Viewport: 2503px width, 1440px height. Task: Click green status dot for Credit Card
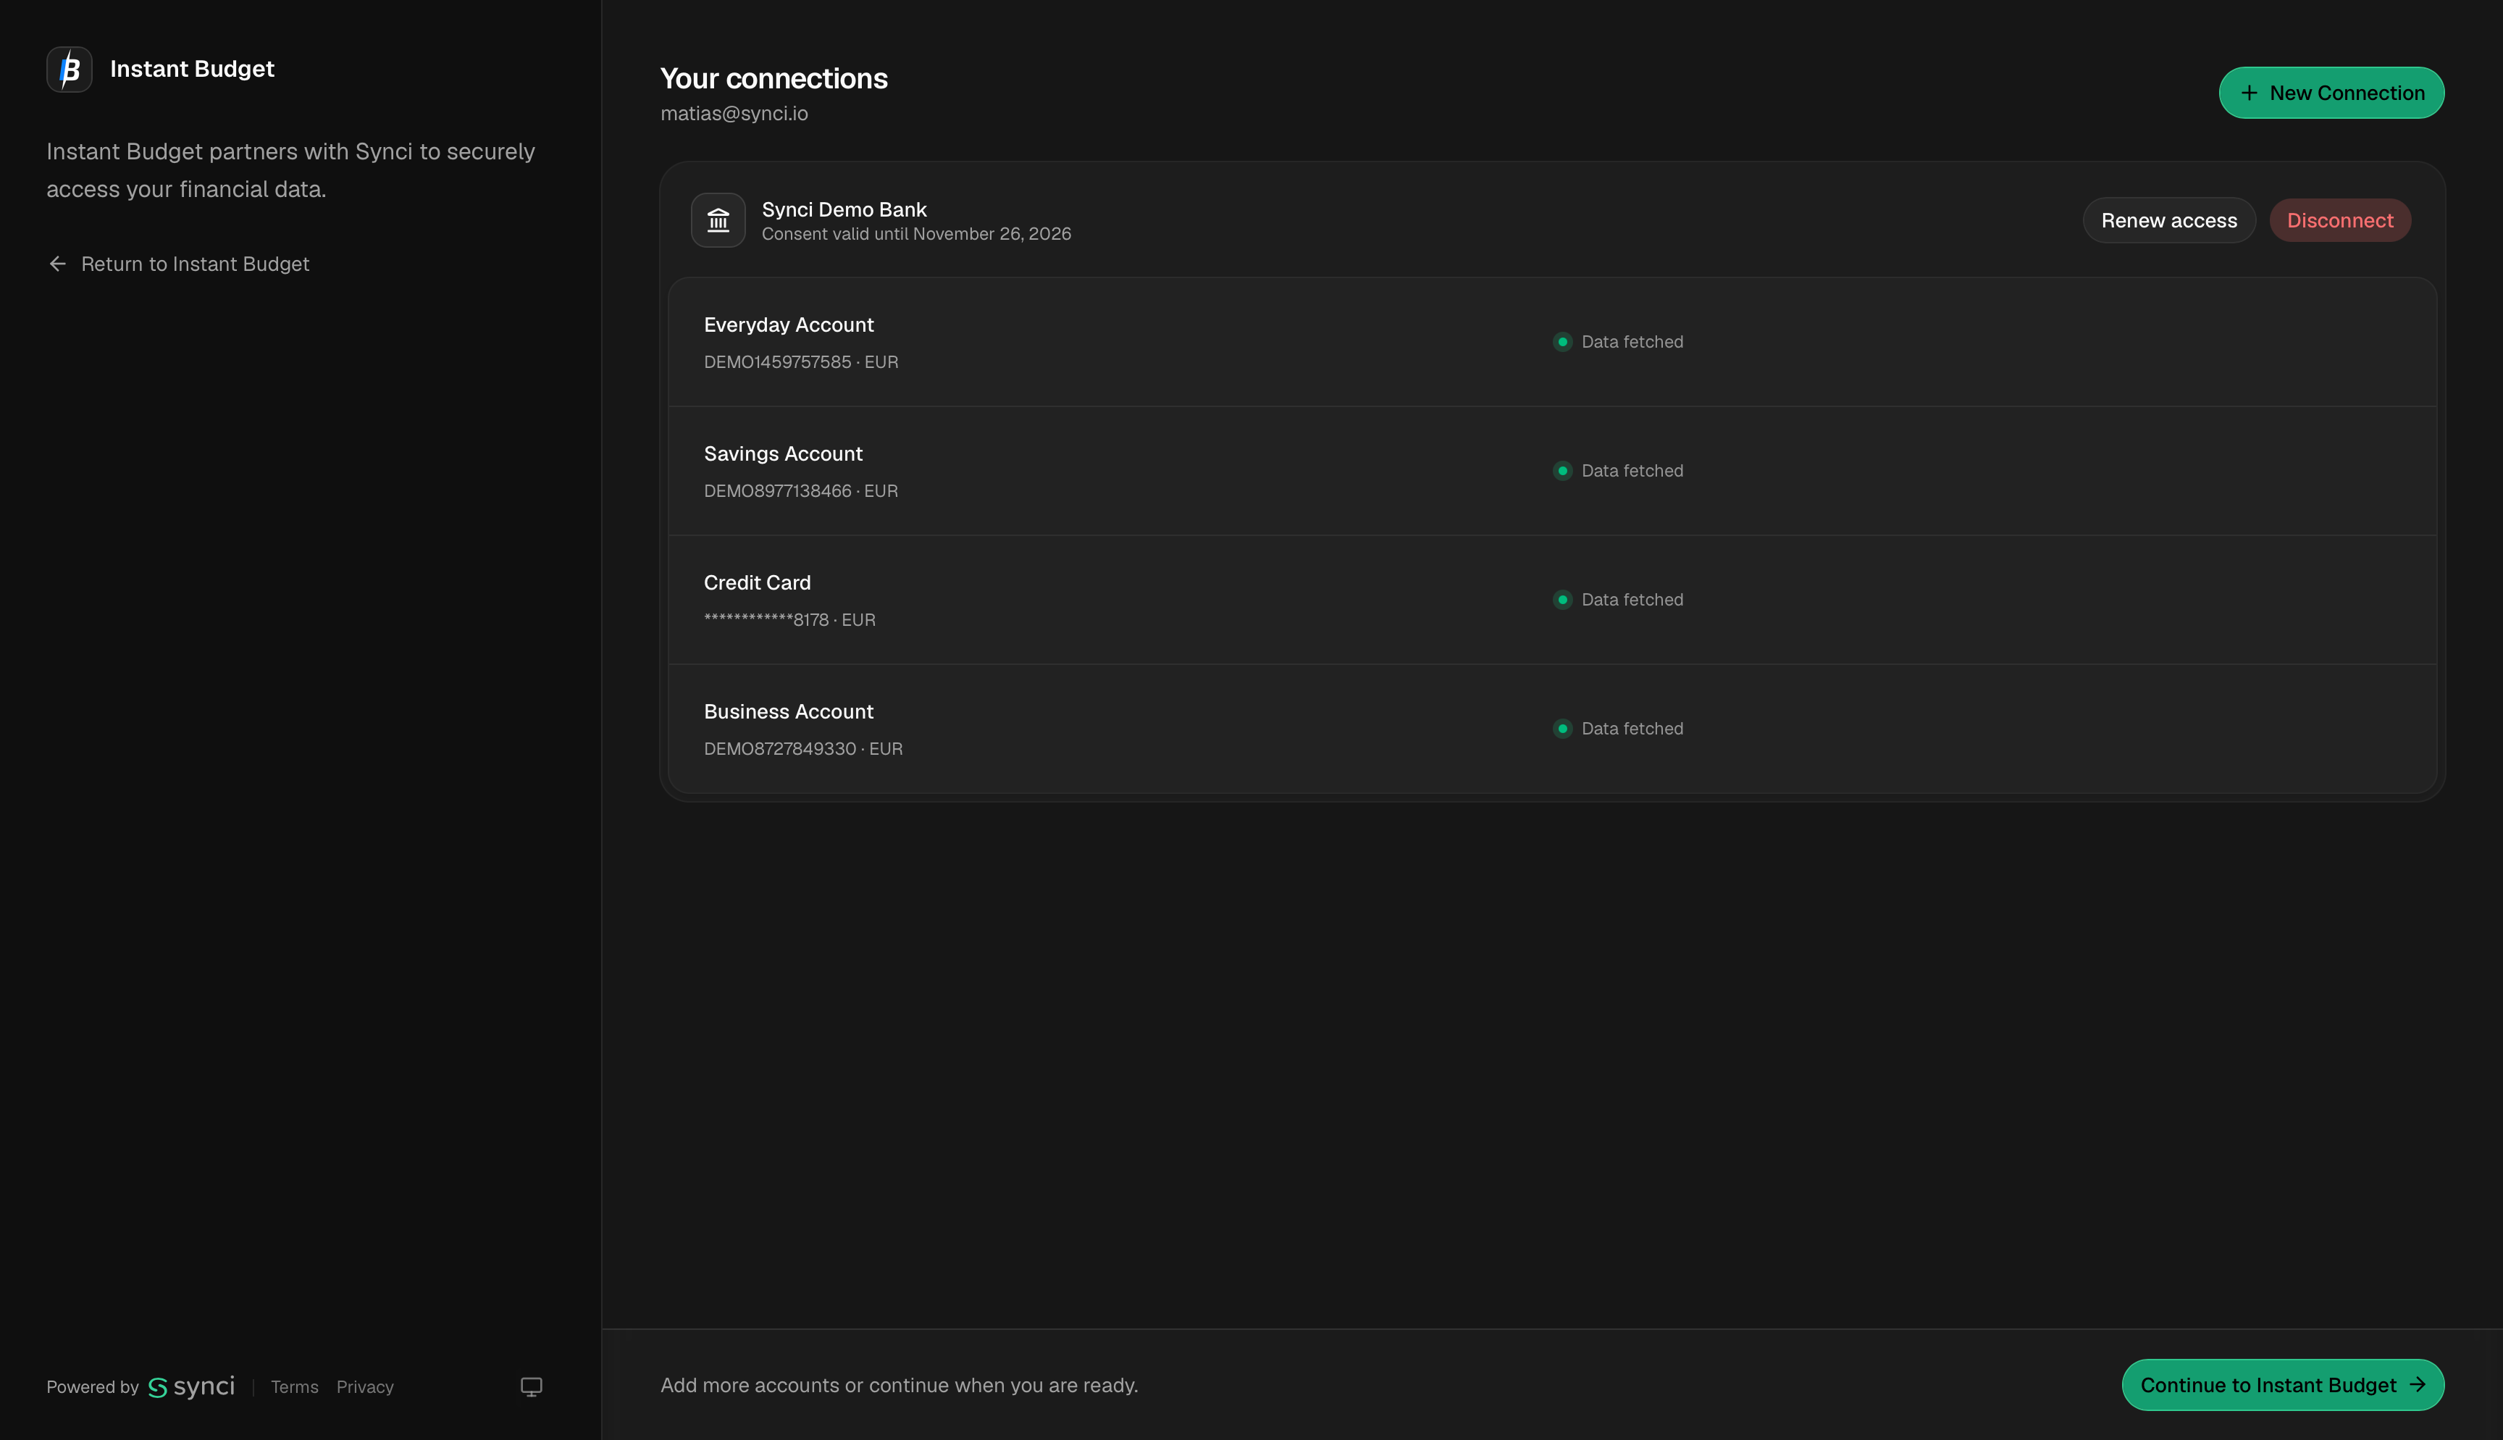pos(1562,599)
